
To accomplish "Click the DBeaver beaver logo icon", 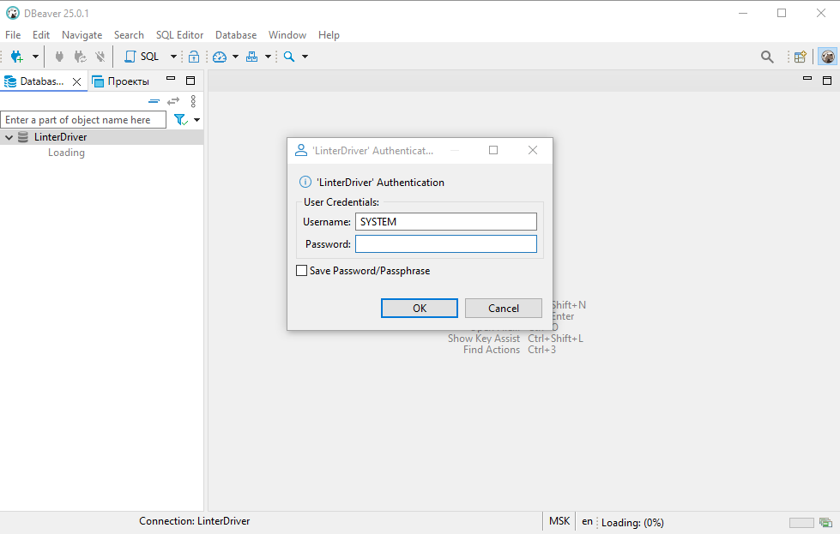I will pyautogui.click(x=826, y=56).
